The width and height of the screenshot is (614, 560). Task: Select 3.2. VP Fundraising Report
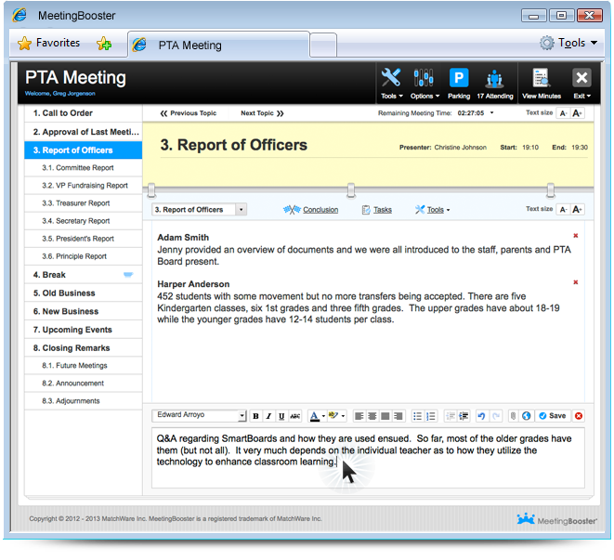pyautogui.click(x=83, y=185)
